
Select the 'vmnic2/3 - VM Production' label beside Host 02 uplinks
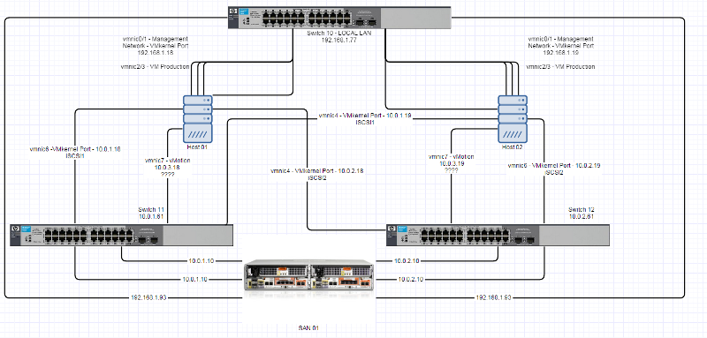(x=560, y=66)
